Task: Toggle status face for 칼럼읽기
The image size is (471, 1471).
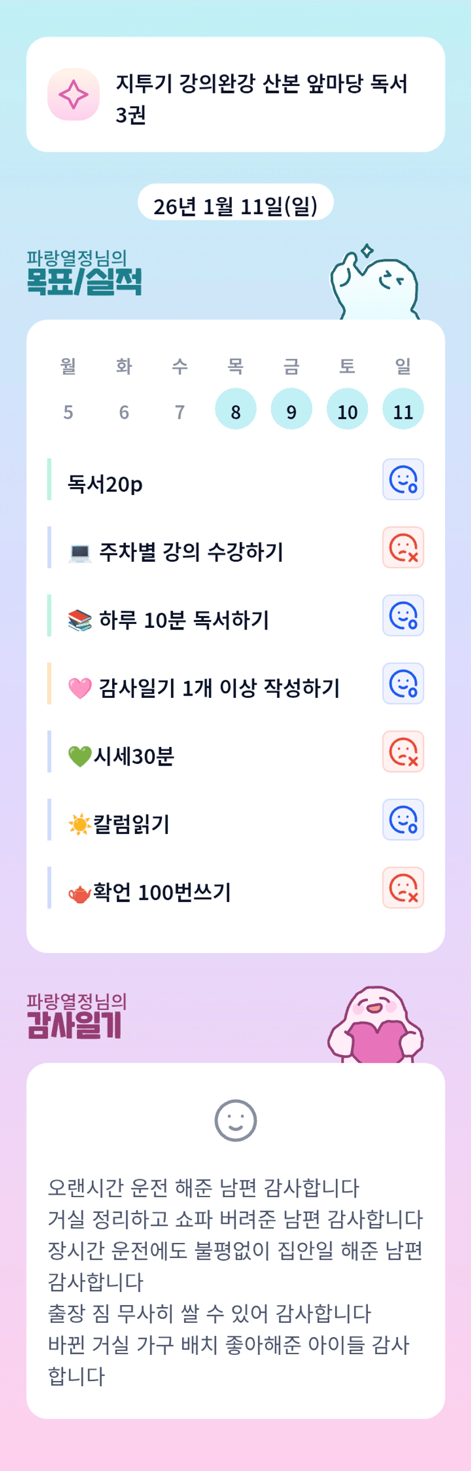Action: coord(403,819)
